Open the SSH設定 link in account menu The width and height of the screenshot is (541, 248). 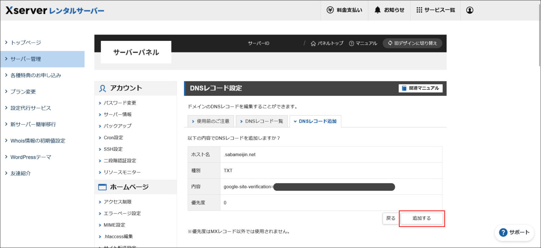pos(113,149)
